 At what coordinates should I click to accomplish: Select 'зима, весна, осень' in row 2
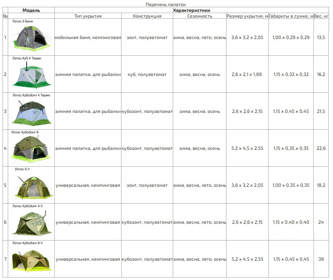tap(200, 74)
